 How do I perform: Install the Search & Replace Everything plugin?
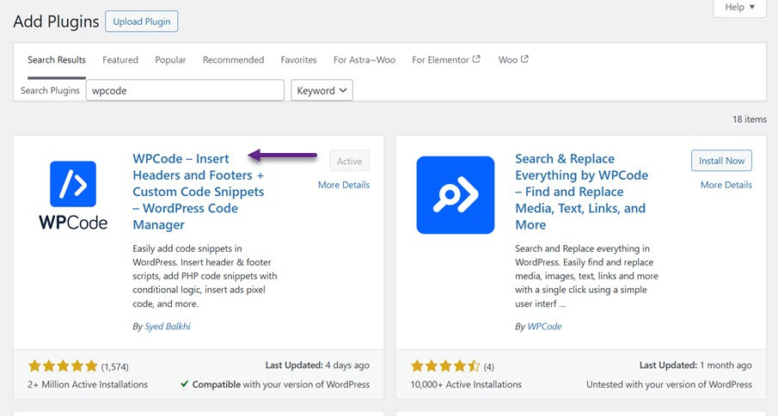point(721,161)
